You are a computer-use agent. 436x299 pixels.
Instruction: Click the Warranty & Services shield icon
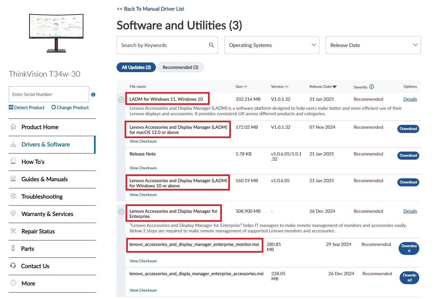(x=13, y=213)
